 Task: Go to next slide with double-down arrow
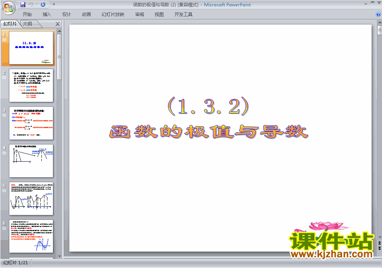click(379, 248)
